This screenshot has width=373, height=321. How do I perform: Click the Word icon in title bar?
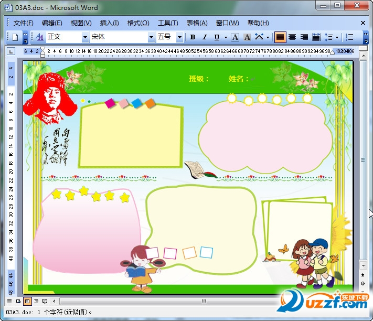point(8,7)
